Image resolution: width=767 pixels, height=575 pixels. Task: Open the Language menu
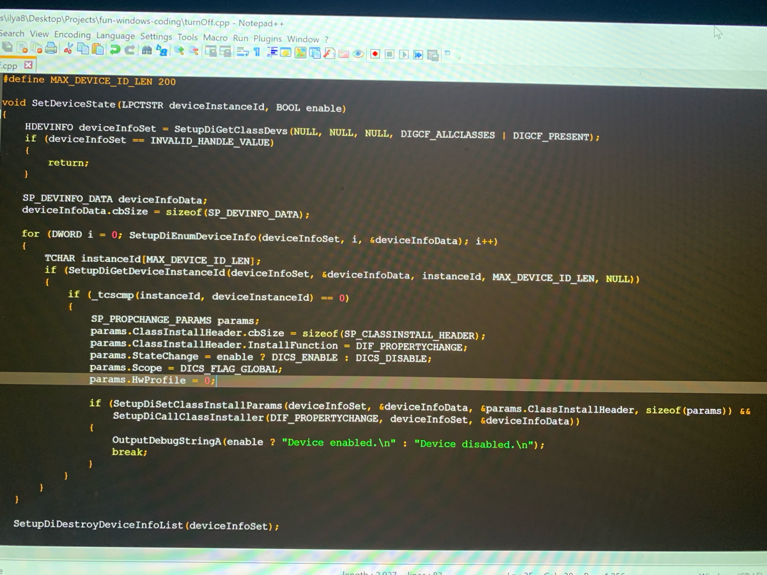[115, 36]
